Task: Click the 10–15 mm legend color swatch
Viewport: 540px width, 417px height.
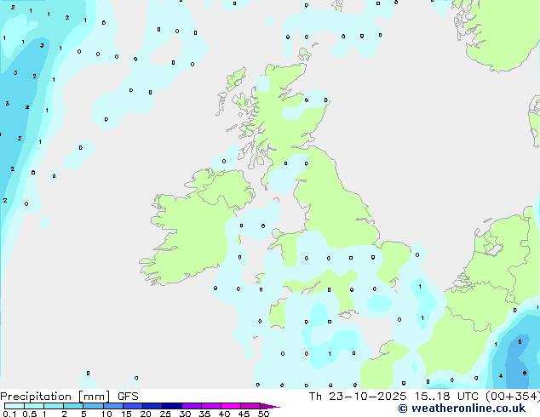Action: [113, 406]
